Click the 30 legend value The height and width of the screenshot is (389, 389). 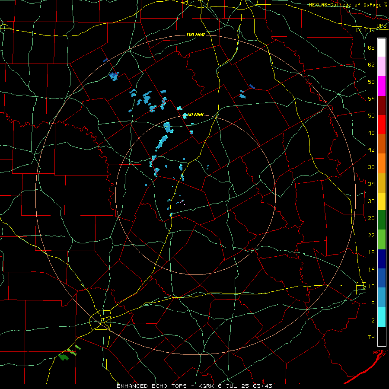[371, 201]
